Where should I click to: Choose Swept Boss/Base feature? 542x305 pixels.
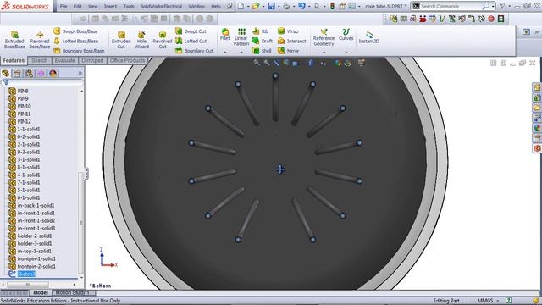[x=75, y=31]
